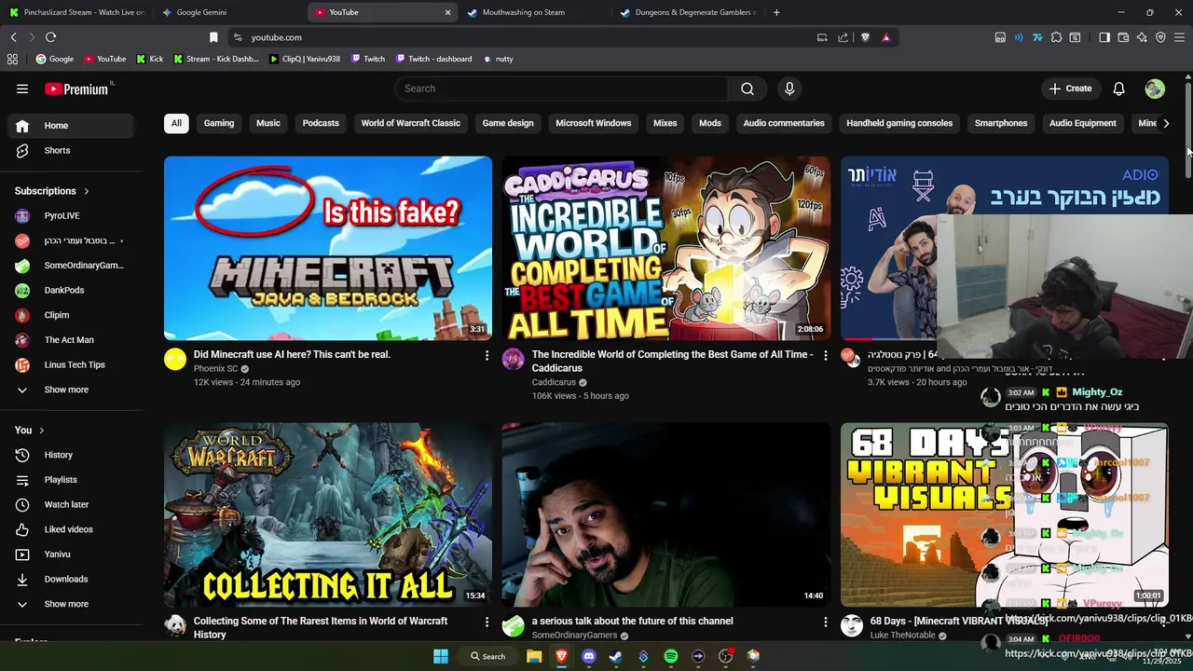Click the Windows taskbar Search box
Screen dimensions: 1193x671
[487, 656]
